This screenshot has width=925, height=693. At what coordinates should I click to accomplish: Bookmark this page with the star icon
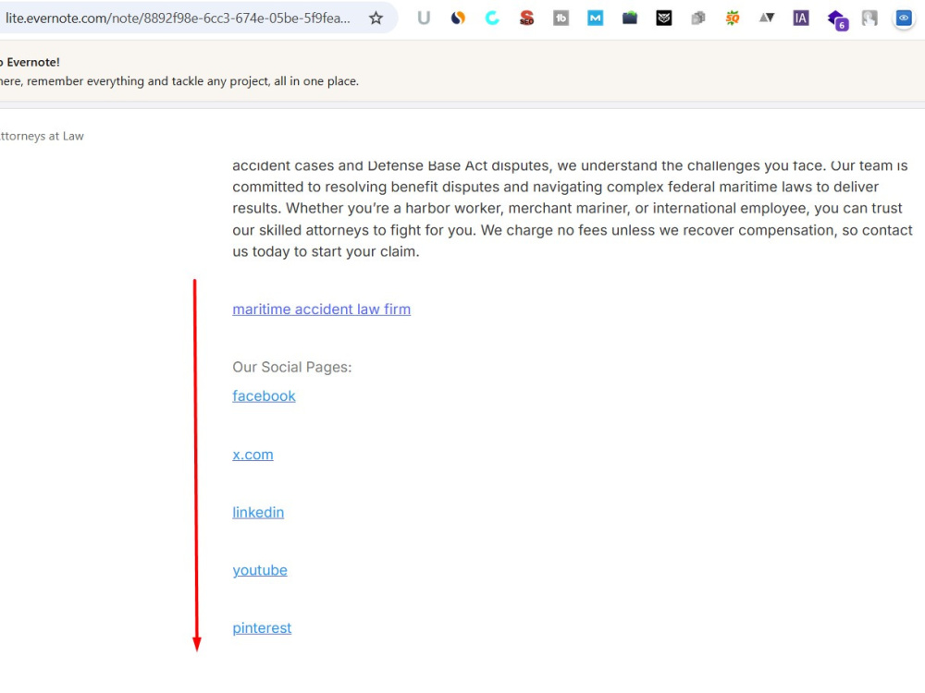tap(376, 18)
